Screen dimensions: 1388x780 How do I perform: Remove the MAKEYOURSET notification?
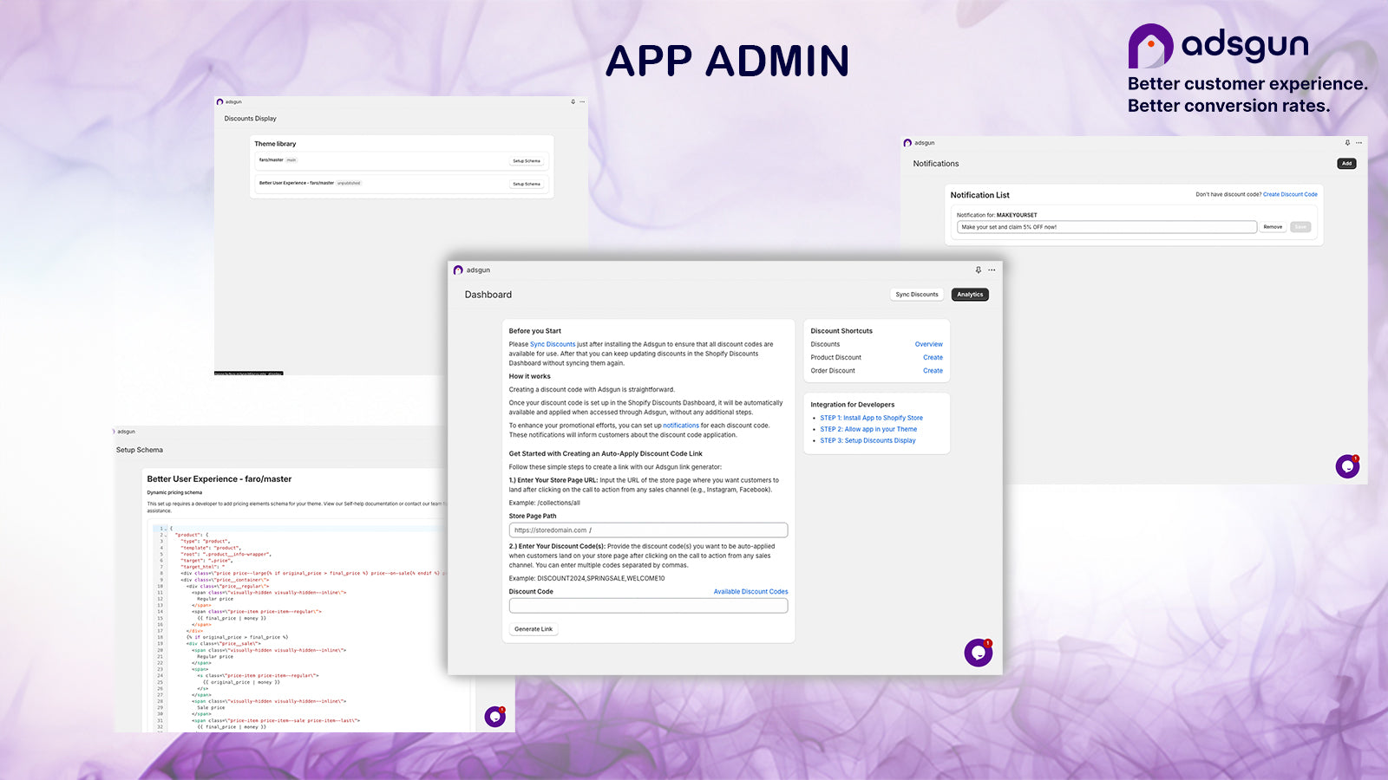pyautogui.click(x=1273, y=226)
